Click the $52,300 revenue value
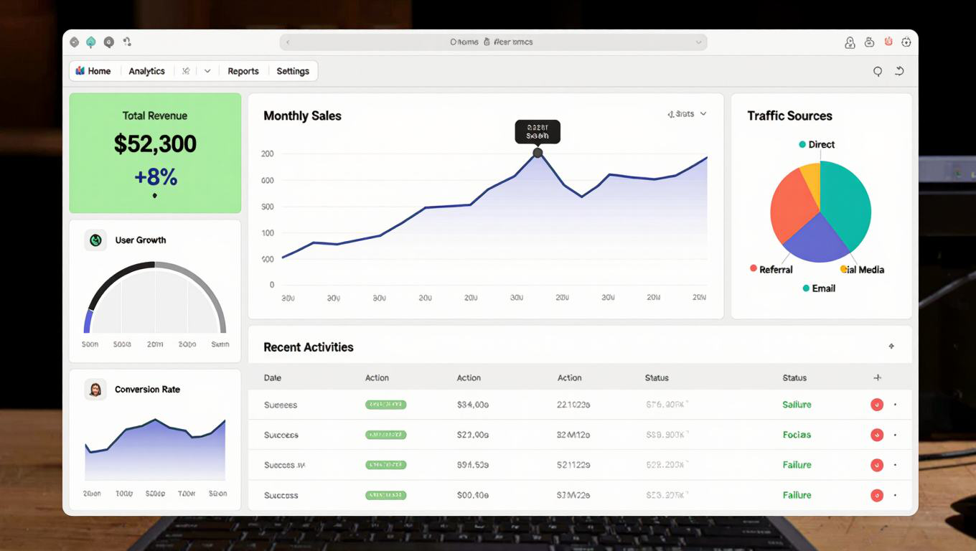The height and width of the screenshot is (551, 976). [x=155, y=144]
